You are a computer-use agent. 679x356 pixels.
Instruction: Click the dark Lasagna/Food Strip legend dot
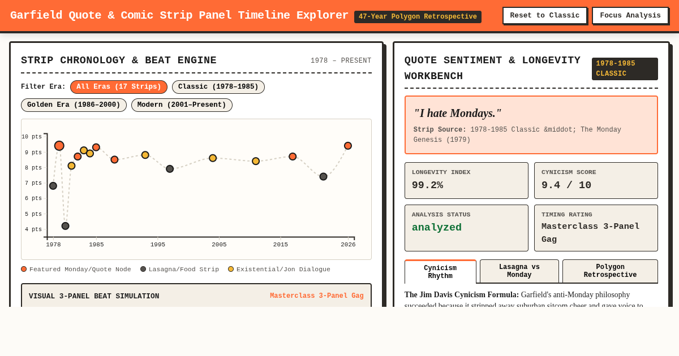[143, 270]
